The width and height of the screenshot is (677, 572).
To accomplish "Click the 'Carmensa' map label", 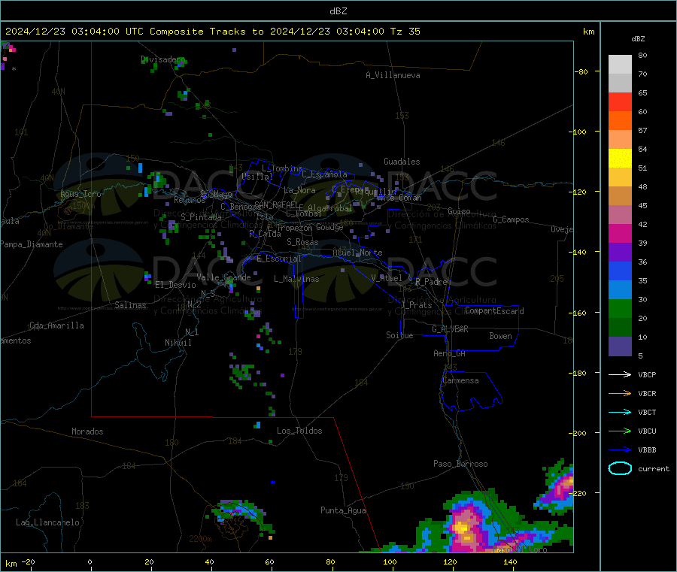I will pyautogui.click(x=460, y=380).
